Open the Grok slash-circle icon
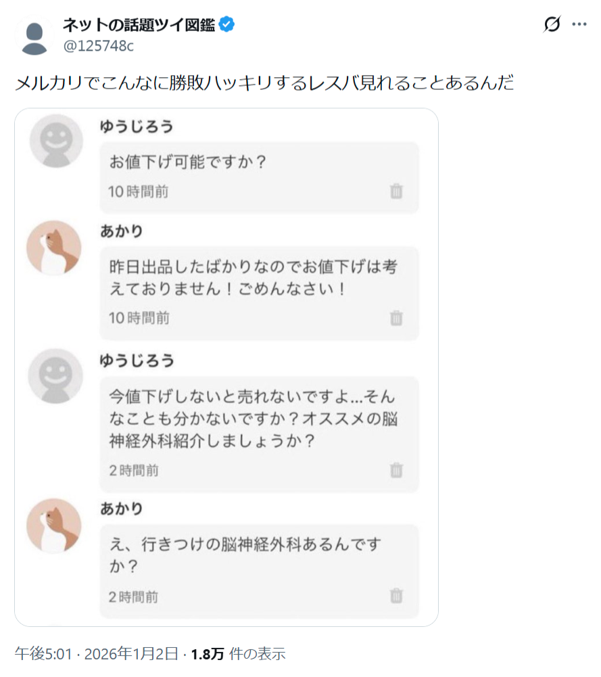Image resolution: width=601 pixels, height=677 pixels. point(552,24)
